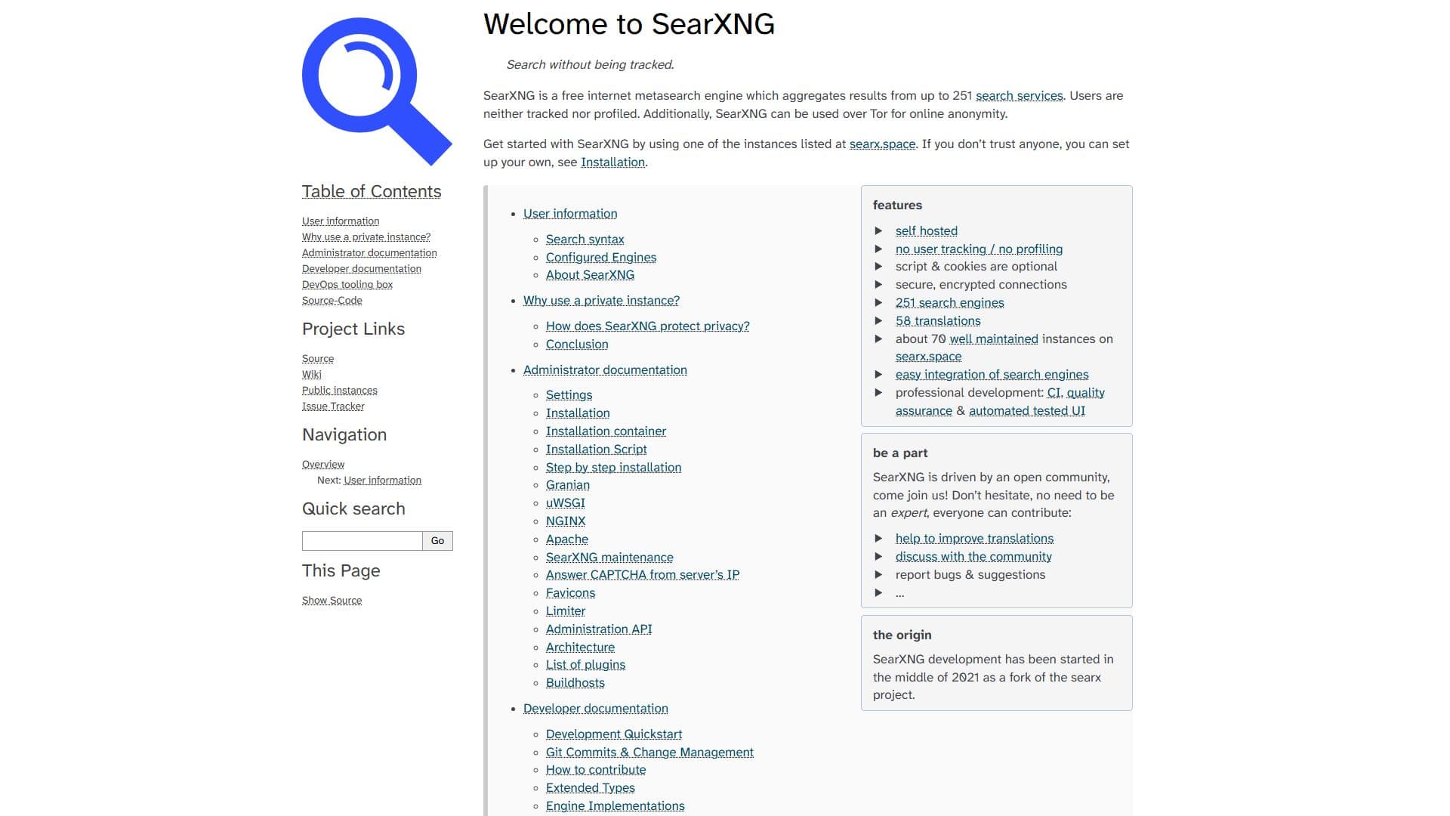Viewport: 1450px width, 816px height.
Task: Open automated tested UI link
Action: click(x=1027, y=411)
